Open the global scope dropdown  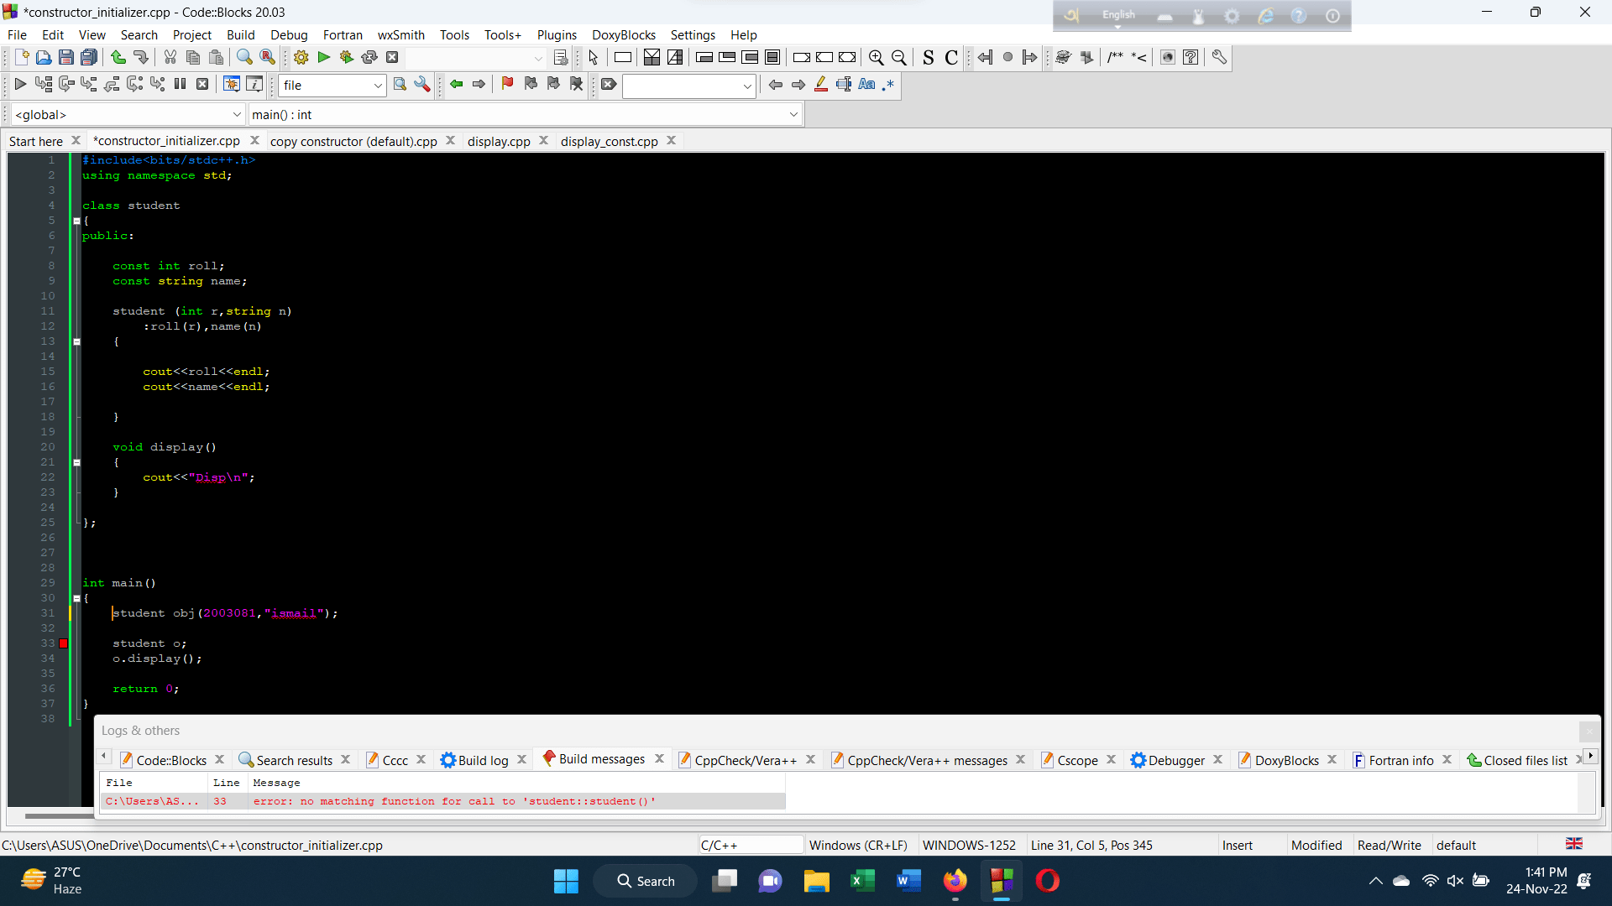click(x=237, y=114)
